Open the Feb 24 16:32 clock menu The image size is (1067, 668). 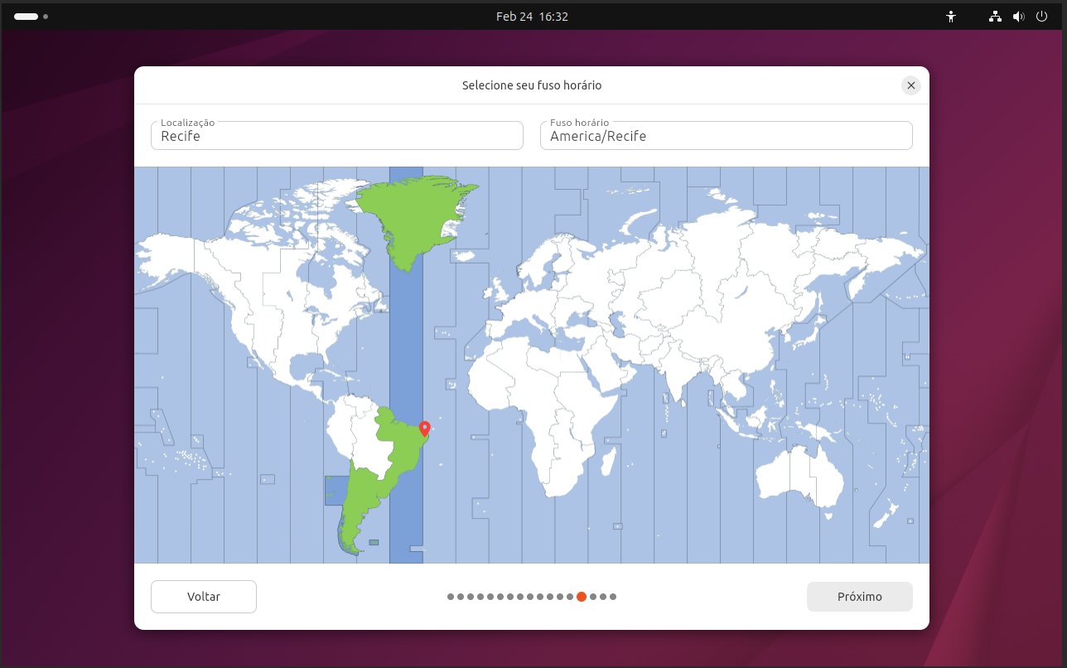[532, 17]
